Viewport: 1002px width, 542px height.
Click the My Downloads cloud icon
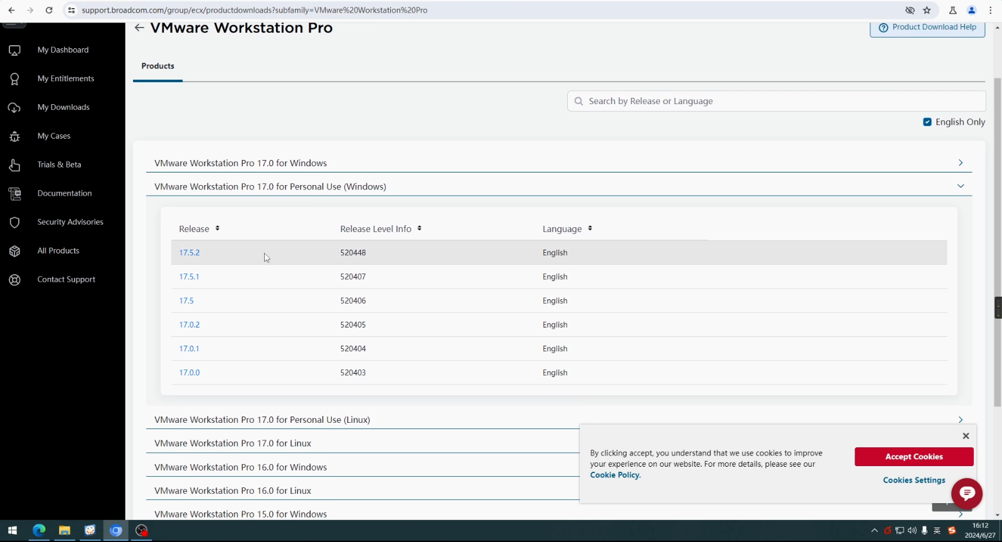click(14, 108)
